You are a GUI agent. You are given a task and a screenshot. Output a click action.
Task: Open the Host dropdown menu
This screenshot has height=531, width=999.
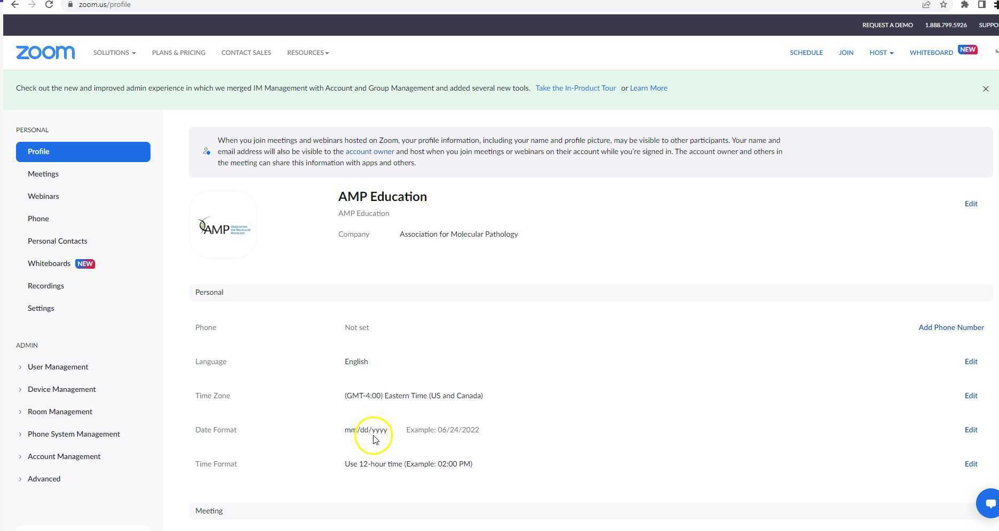[881, 53]
